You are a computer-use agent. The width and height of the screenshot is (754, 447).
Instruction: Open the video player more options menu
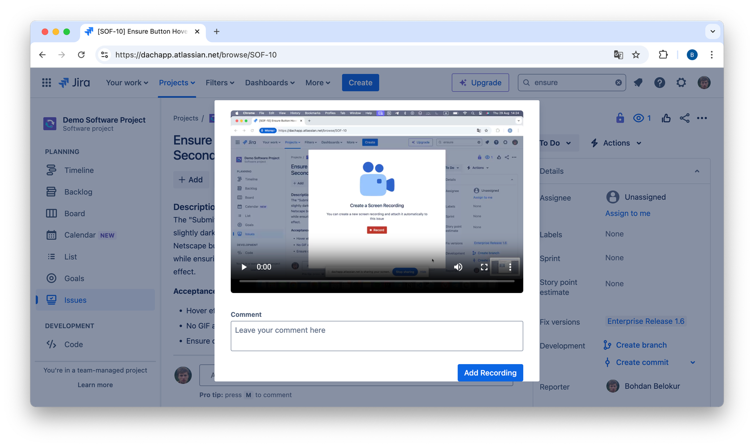[x=510, y=267]
